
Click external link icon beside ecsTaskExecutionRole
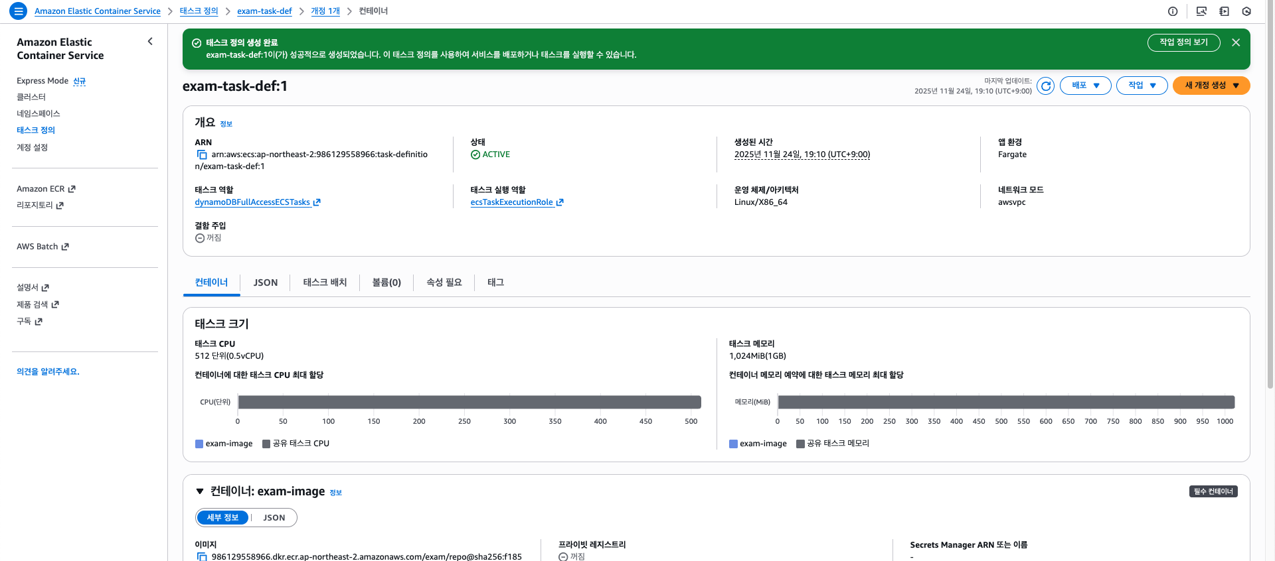tap(560, 202)
